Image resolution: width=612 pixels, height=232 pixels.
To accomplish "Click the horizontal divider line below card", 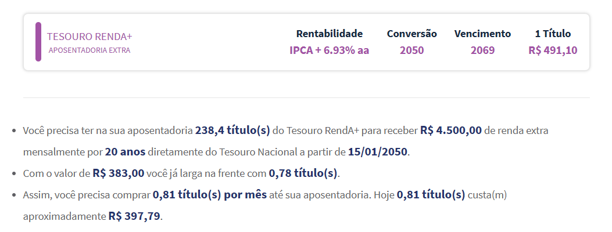I will point(306,97).
